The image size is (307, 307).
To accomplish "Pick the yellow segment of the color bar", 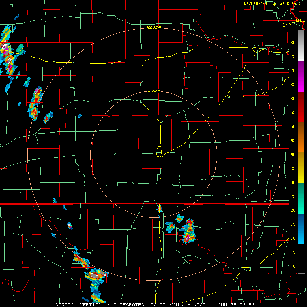I will (x=301, y=168).
